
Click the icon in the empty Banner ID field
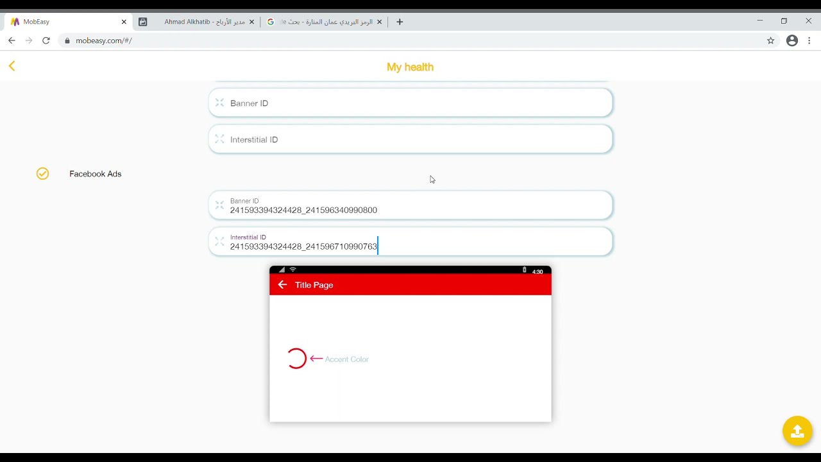click(219, 103)
